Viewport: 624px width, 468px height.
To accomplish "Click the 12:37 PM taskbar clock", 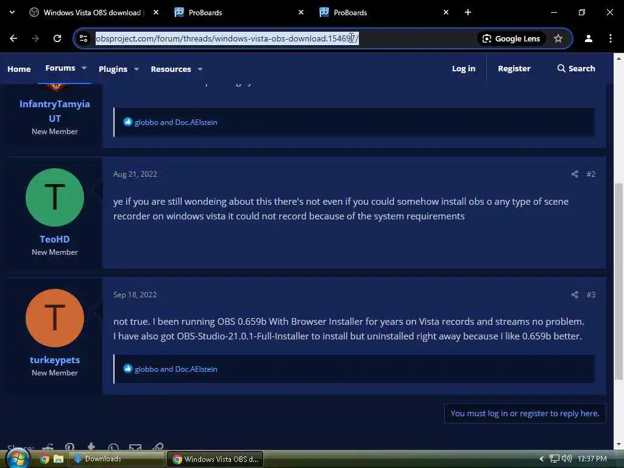I will point(592,459).
